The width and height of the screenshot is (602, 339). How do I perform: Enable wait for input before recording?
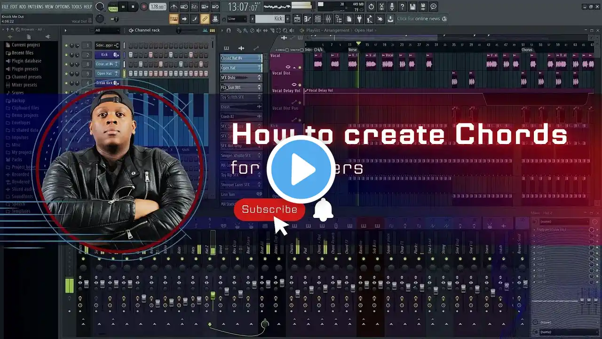point(184,7)
